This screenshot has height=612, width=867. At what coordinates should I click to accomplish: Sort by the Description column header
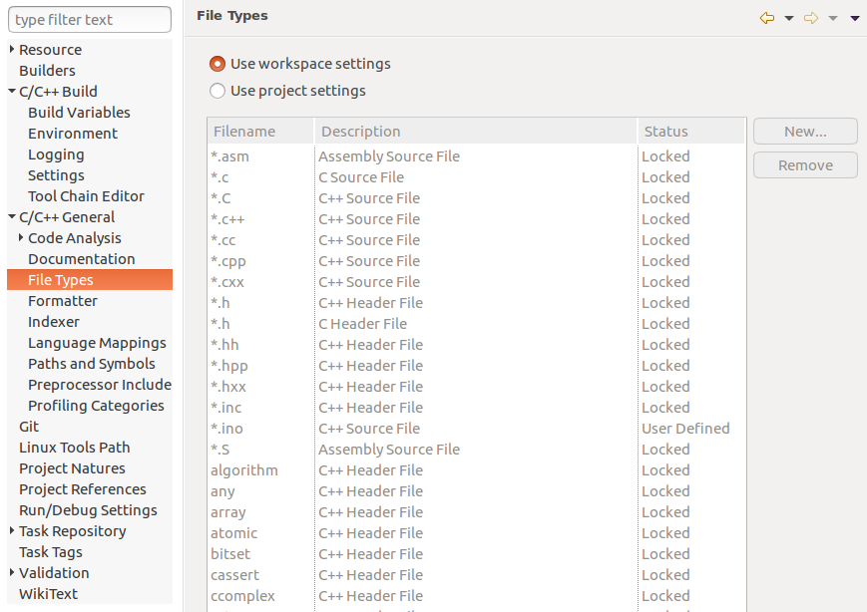[476, 132]
